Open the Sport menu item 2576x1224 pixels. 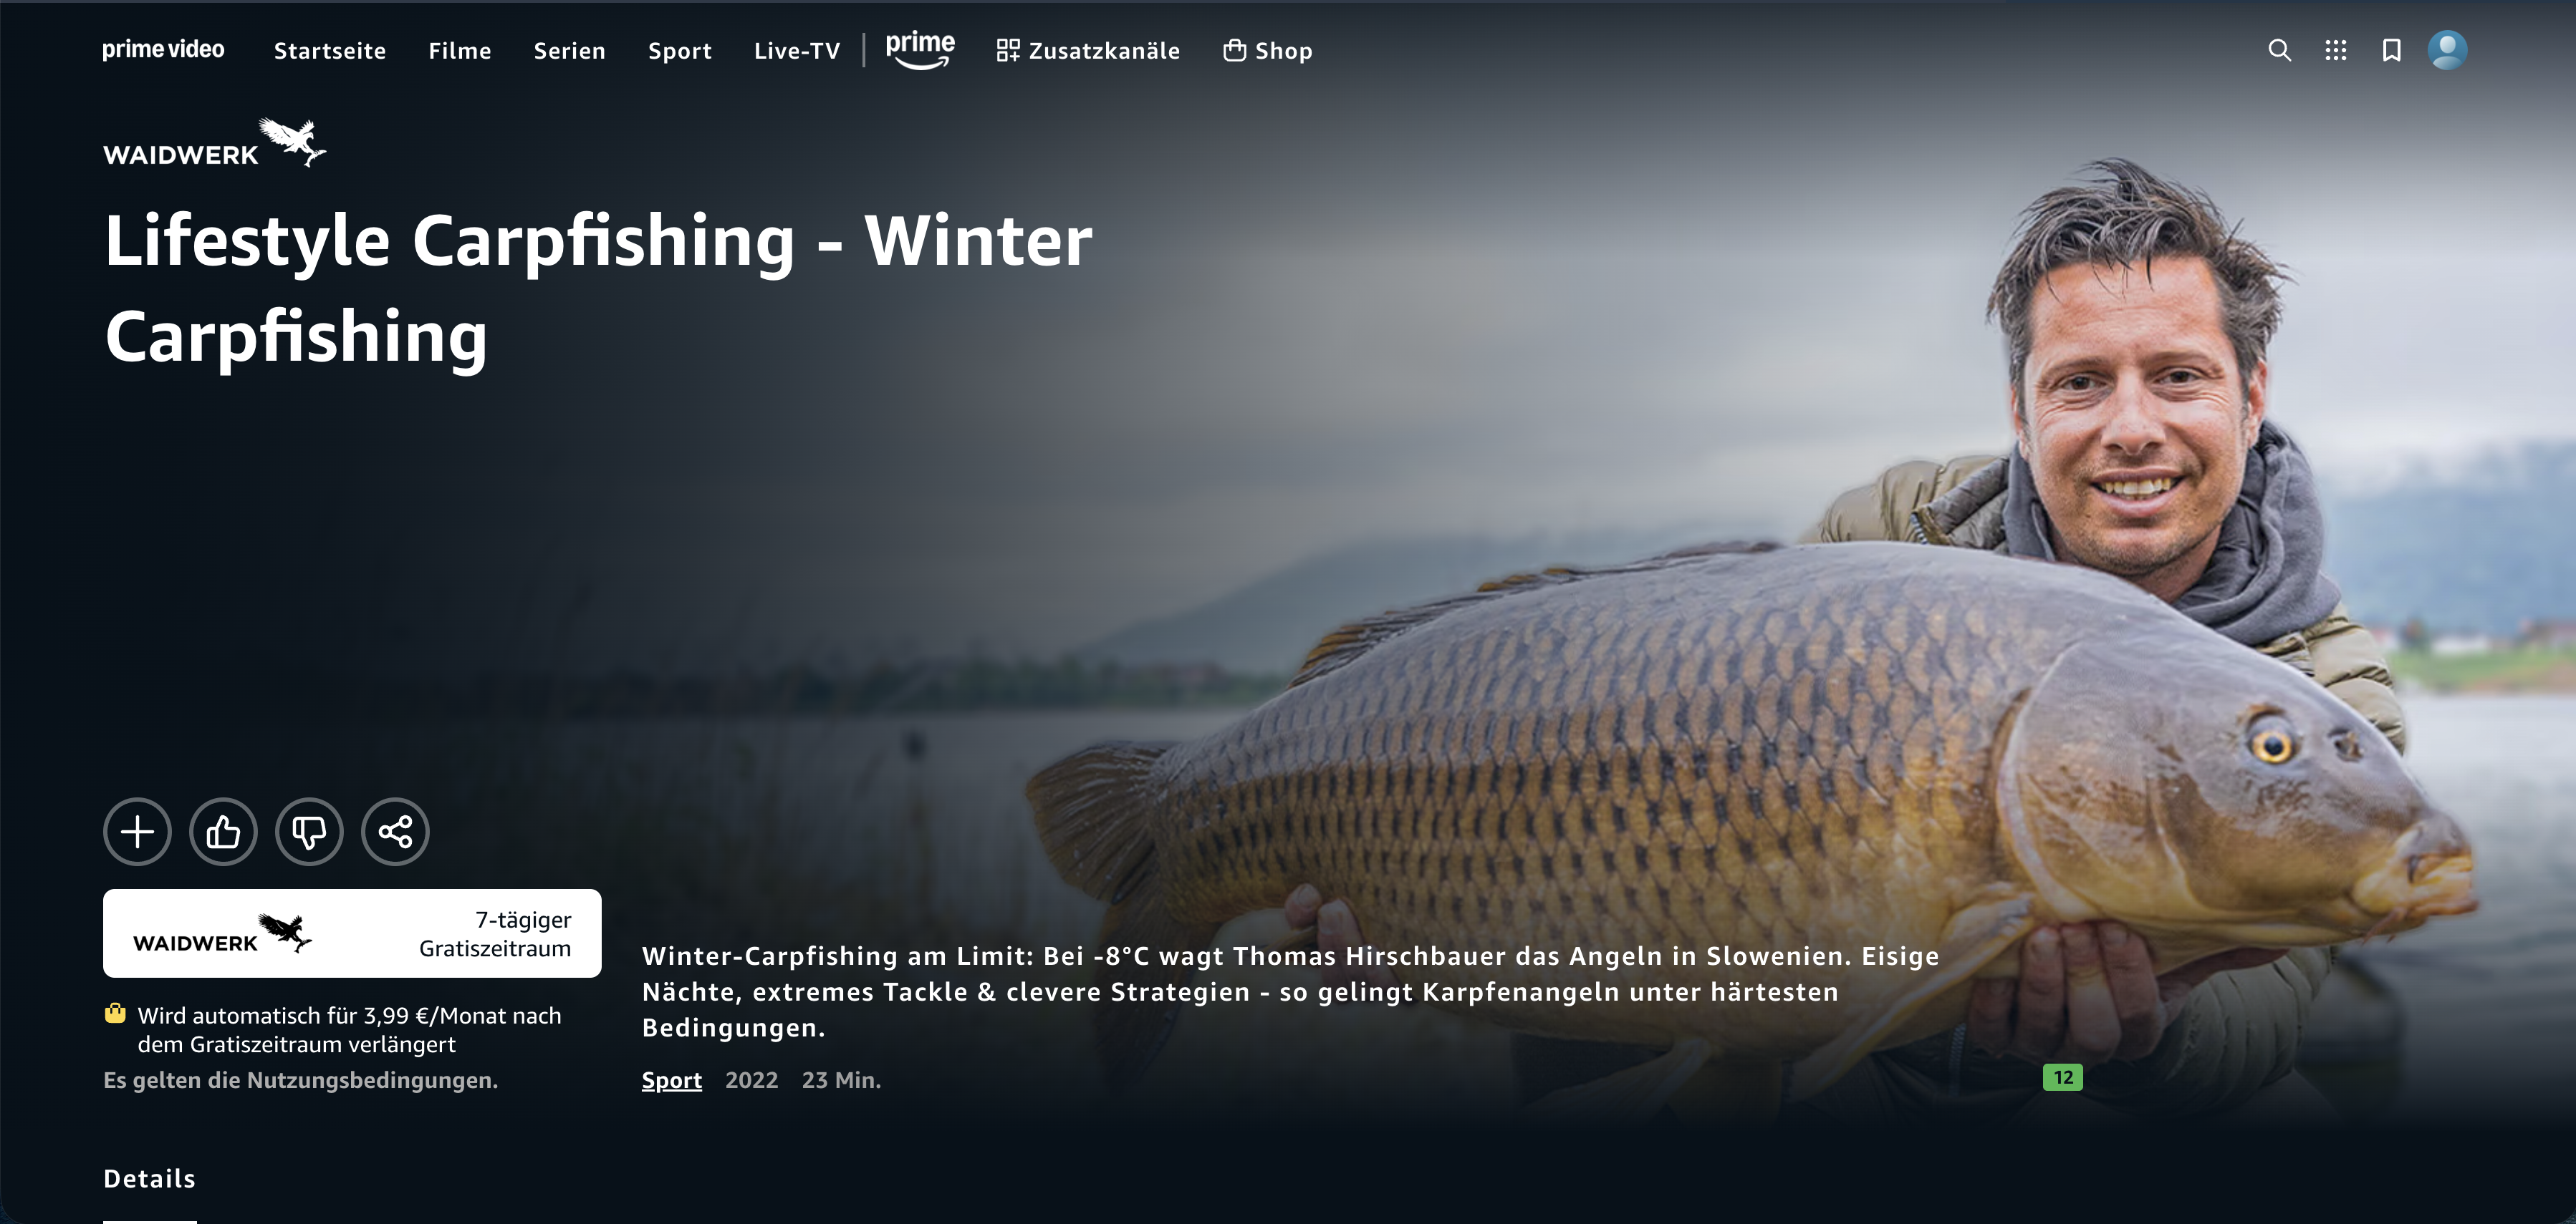click(680, 51)
